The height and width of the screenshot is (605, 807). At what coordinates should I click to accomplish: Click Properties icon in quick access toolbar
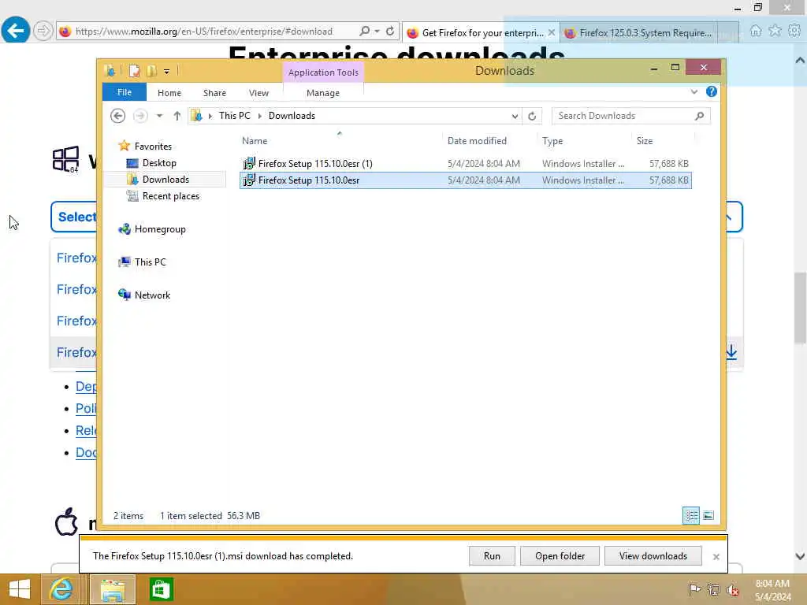click(134, 71)
